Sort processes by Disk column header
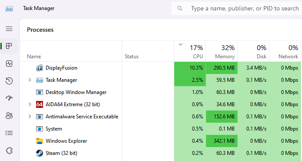Screen dimensions: 302x161 pos(253,51)
